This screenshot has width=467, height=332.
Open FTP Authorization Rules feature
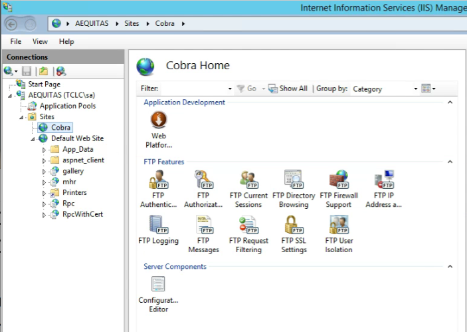(x=203, y=189)
